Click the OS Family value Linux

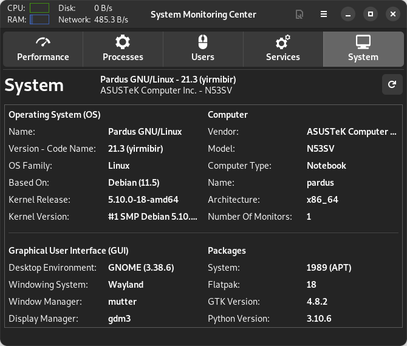pyautogui.click(x=118, y=166)
